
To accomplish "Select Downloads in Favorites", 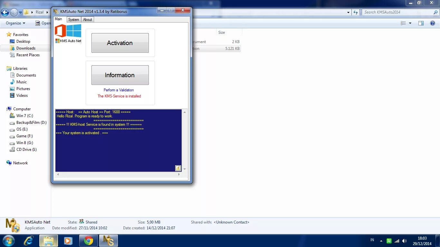I will click(x=26, y=48).
